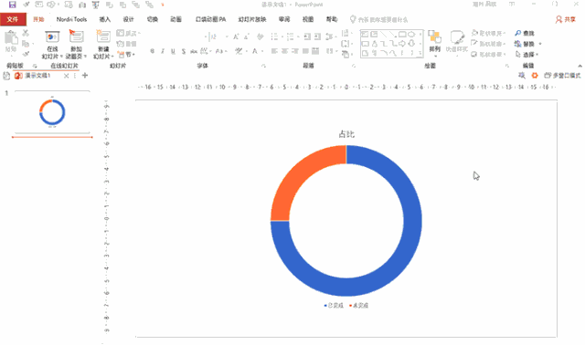Open the Select (选择) dropdown
Viewport: 585px width, 345px height.
coord(526,55)
